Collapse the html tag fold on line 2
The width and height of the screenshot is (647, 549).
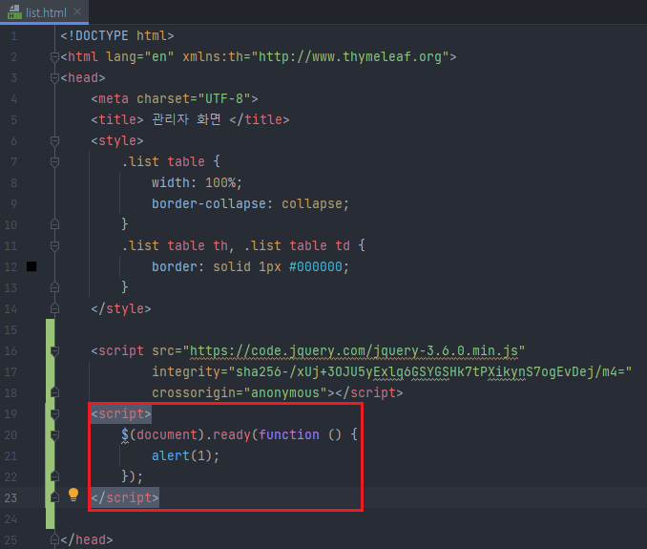[x=54, y=57]
